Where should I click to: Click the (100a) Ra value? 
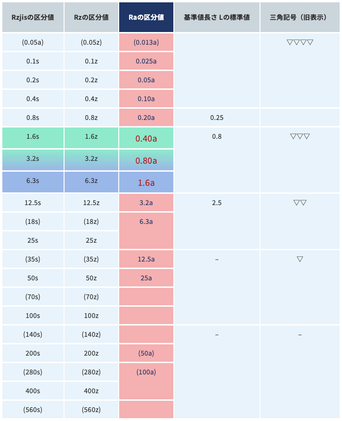tap(146, 372)
